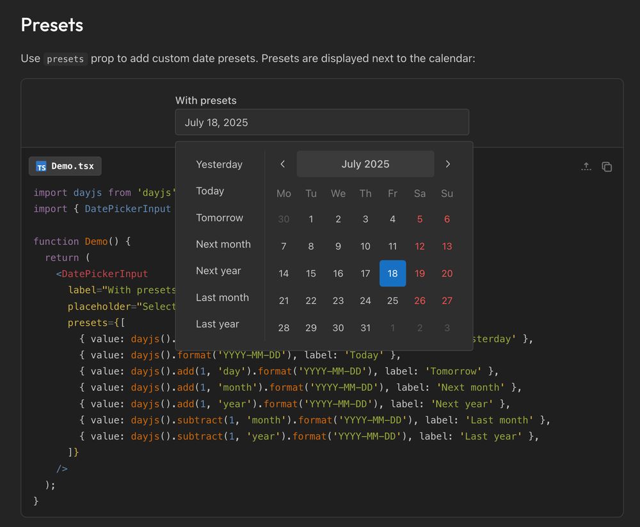This screenshot has width=640, height=527.
Task: Click the expand code icon beside copy
Action: [x=586, y=166]
